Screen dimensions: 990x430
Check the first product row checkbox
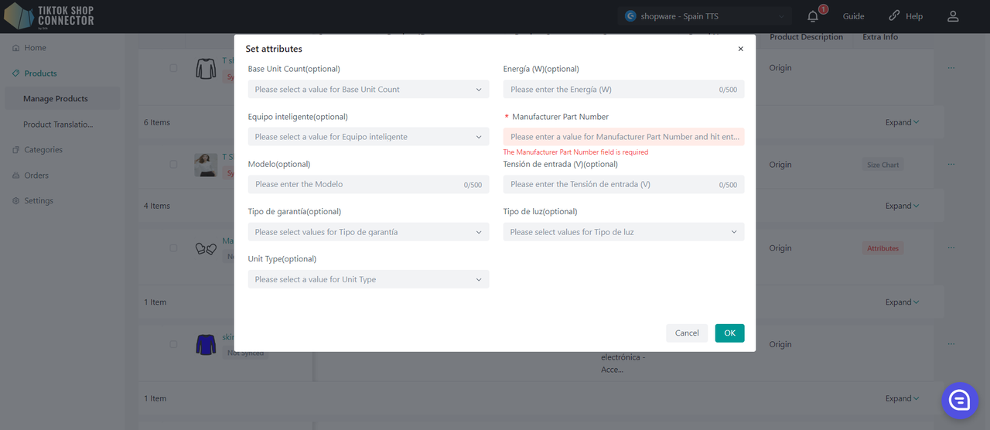pyautogui.click(x=173, y=68)
